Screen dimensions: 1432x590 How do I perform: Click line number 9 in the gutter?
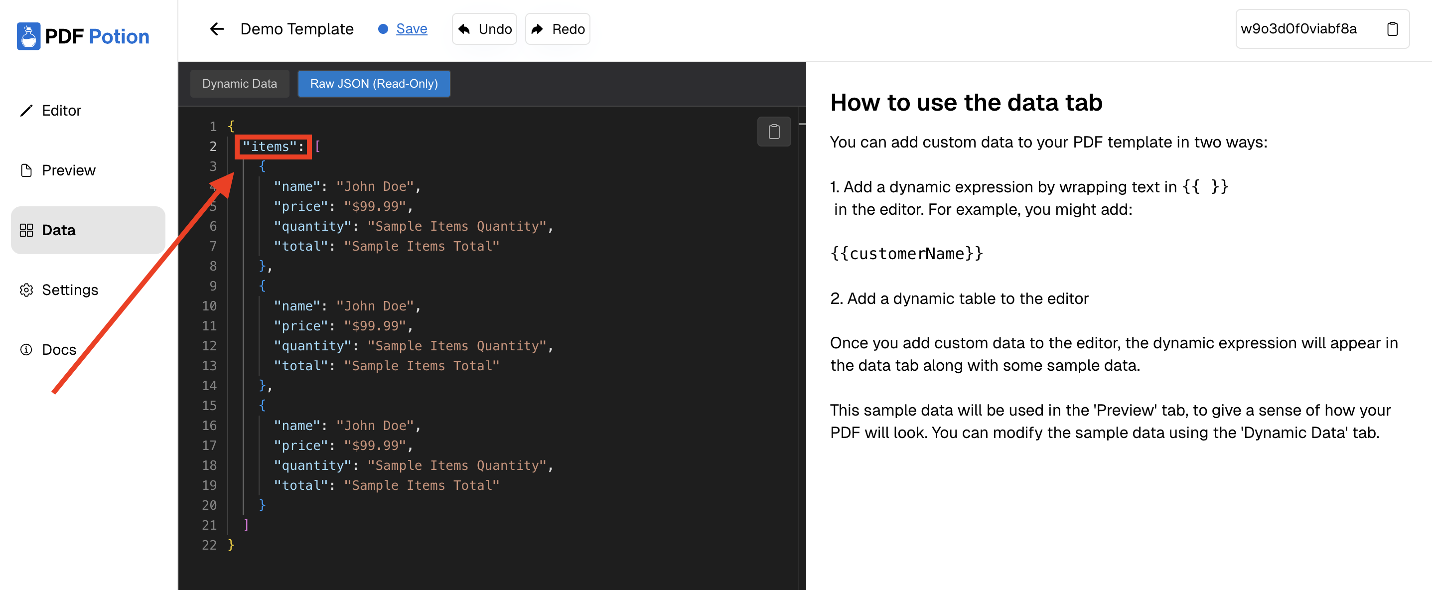tap(213, 286)
